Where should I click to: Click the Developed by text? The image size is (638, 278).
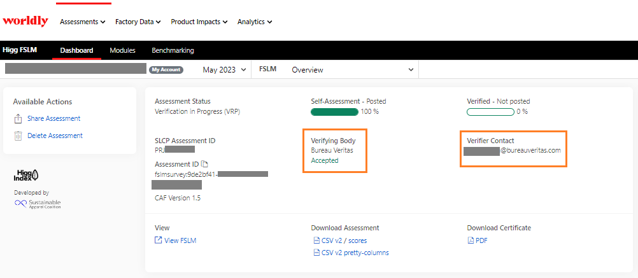(31, 193)
